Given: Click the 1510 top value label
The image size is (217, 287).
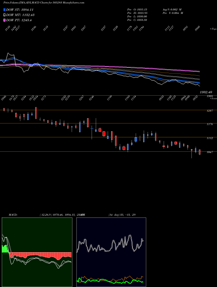Looking at the screenshot, I should (x=7, y=29).
